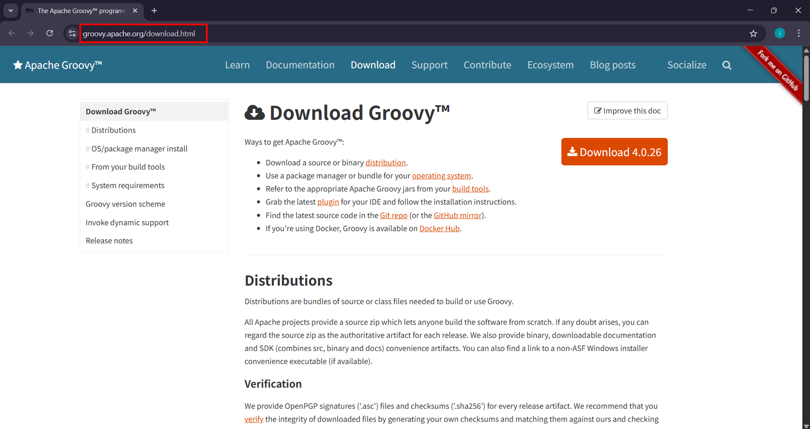Open Invoke dynamic support sidebar link
810x429 pixels.
pyautogui.click(x=127, y=223)
